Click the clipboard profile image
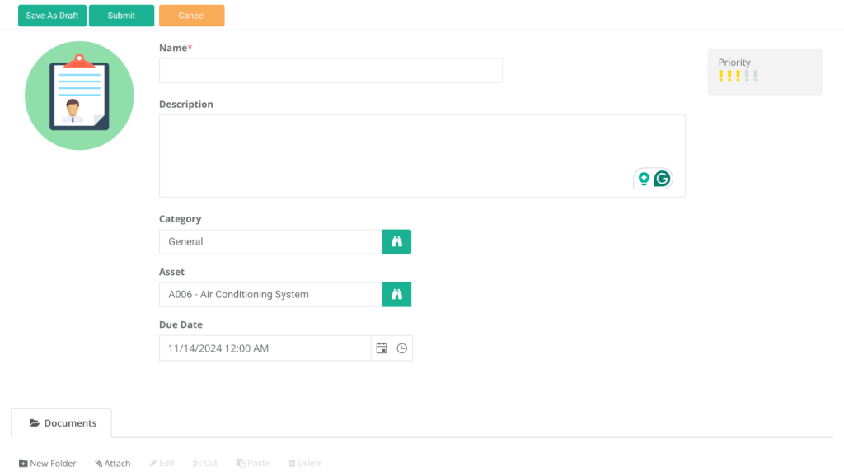The image size is (844, 476). [79, 96]
